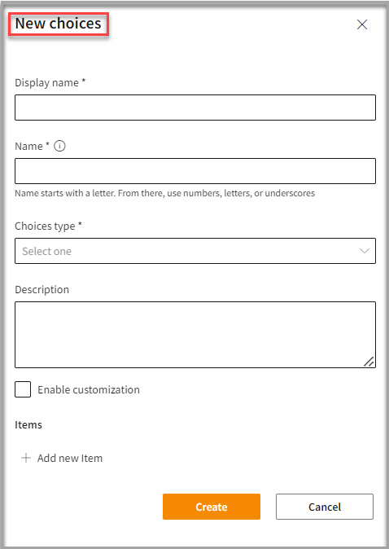Image resolution: width=389 pixels, height=549 pixels.
Task: Click inside the Description text area
Action: (x=195, y=335)
